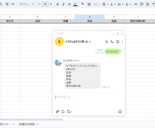Image resolution: width=155 pixels, height=128 pixels.
Task: Maximize the LINE chat window
Action: tap(118, 34)
